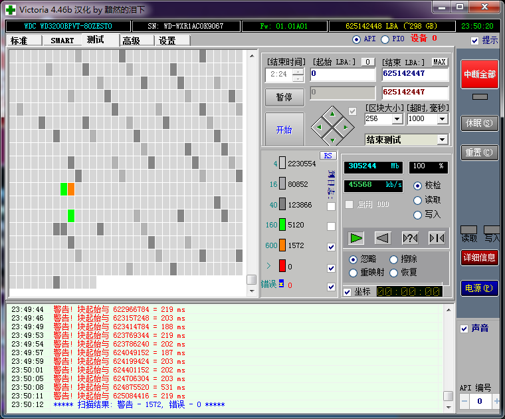This screenshot has width=505, height=419.
Task: Toggle the checkbox next to 600 ms blocks
Action: pos(331,247)
